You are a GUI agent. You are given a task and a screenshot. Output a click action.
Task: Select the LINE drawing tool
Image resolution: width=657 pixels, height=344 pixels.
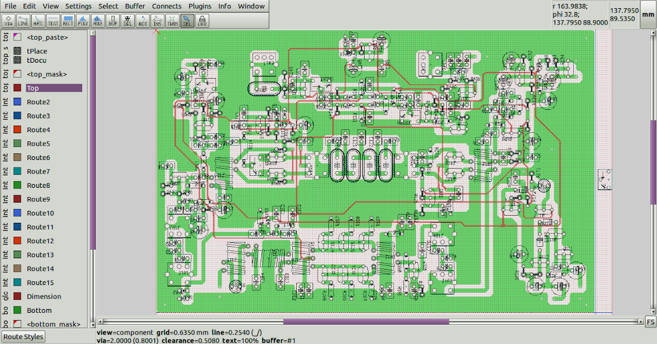tap(24, 21)
